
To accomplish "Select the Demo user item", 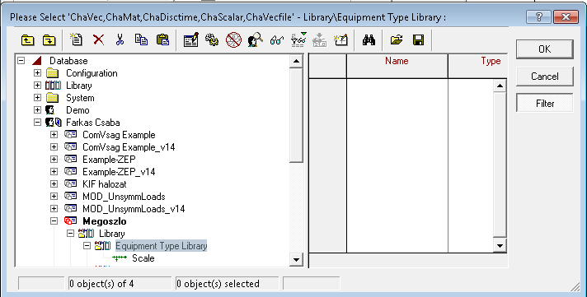I will coord(77,110).
